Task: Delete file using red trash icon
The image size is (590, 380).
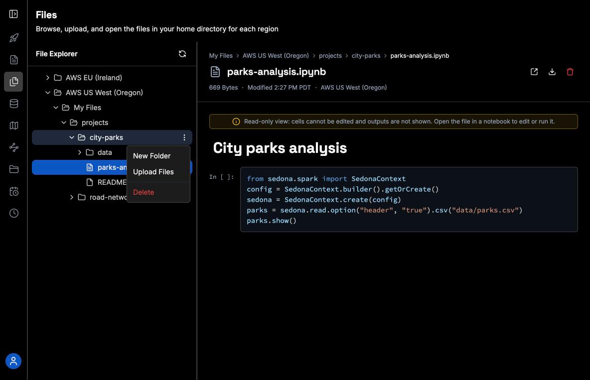Action: click(570, 72)
